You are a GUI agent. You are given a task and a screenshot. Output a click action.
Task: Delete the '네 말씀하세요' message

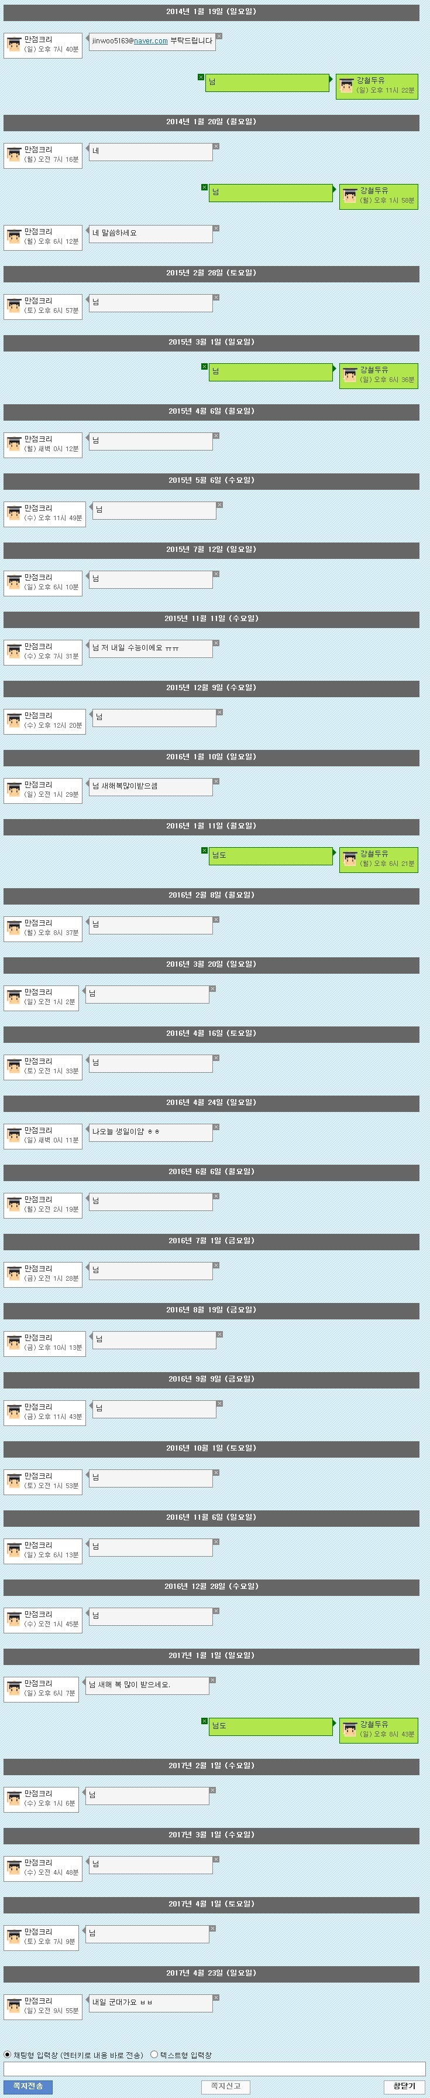tap(215, 229)
